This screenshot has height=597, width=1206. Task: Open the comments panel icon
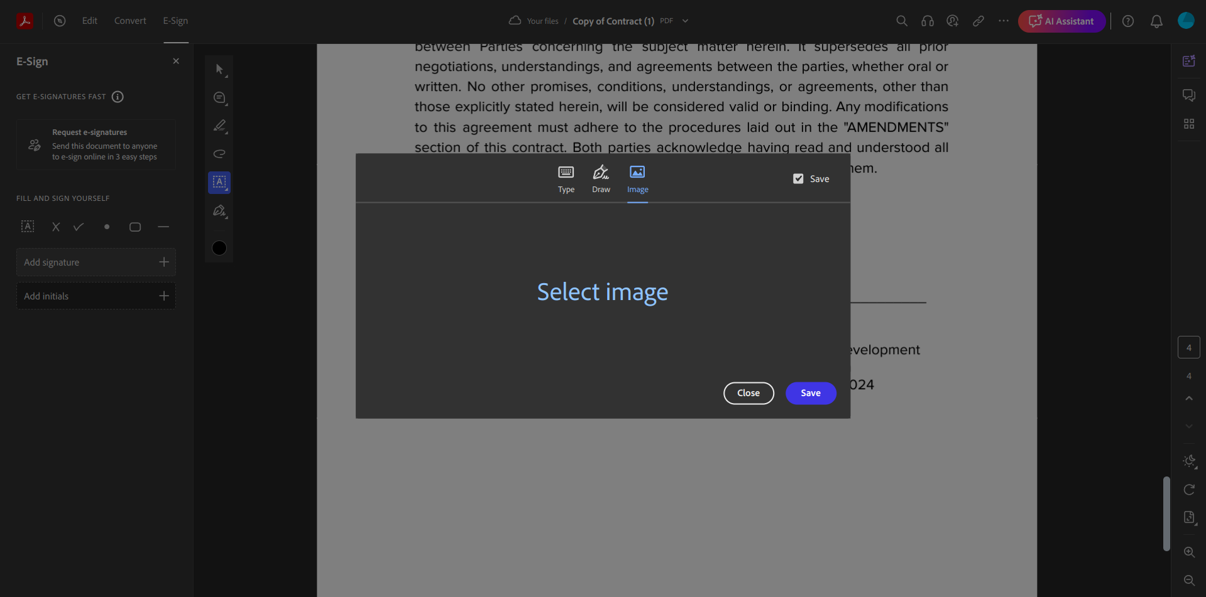click(x=1189, y=95)
